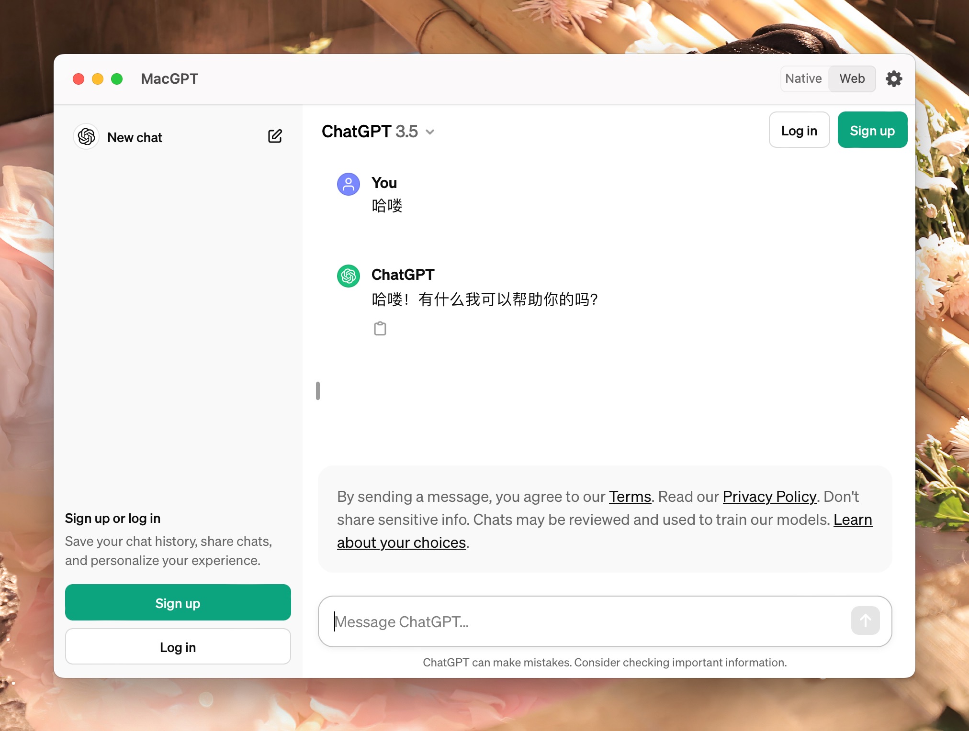
Task: Click the user avatar beside You
Action: [349, 184]
